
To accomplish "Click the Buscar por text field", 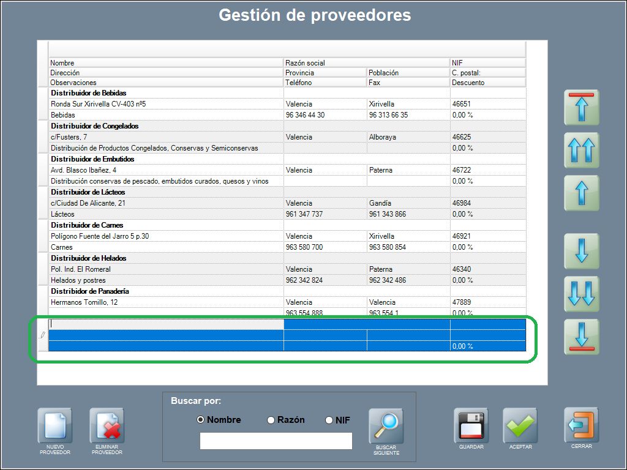I will pyautogui.click(x=276, y=441).
